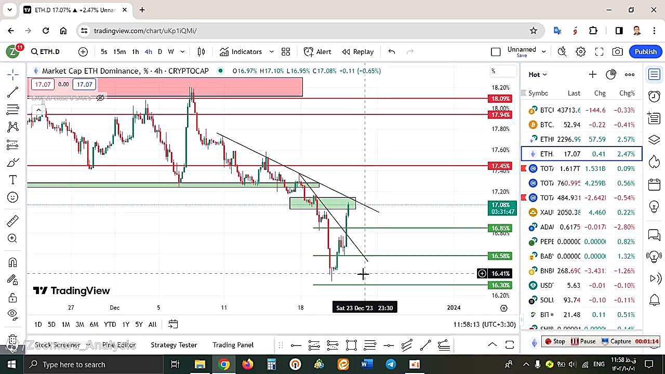The height and width of the screenshot is (374, 665).
Task: Open the alerts clock panel icon
Action: 654,96
